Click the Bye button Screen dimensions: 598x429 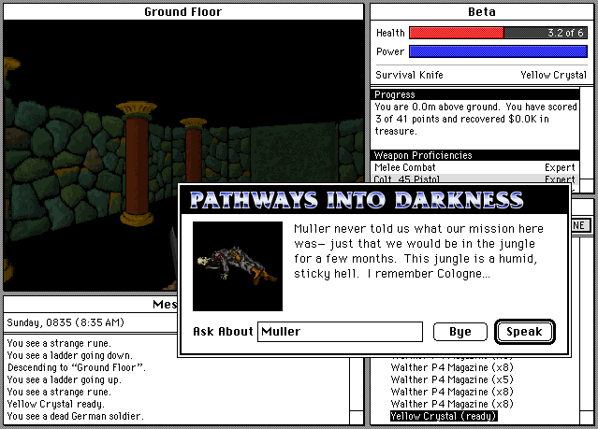(459, 332)
